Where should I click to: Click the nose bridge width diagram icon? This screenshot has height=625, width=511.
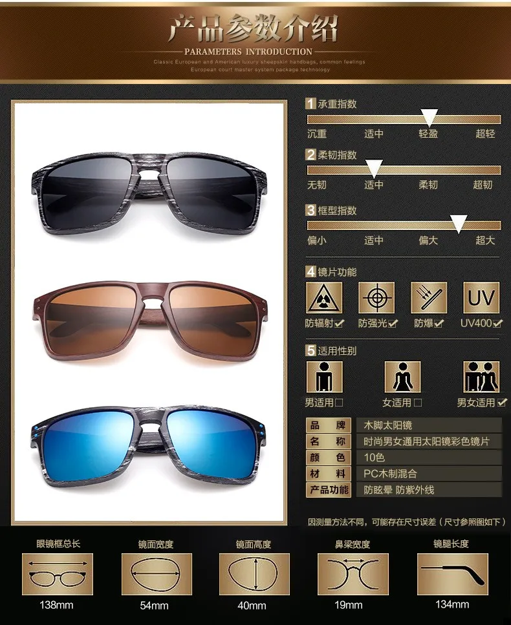[353, 574]
